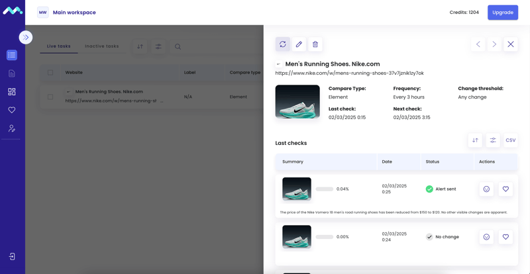Go to previous task with left chevron
The height and width of the screenshot is (274, 530).
click(x=478, y=44)
